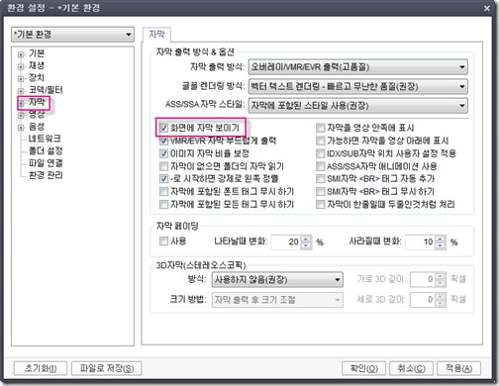Toggle 이미지 자막 비율 보정 checkbox

click(x=163, y=153)
